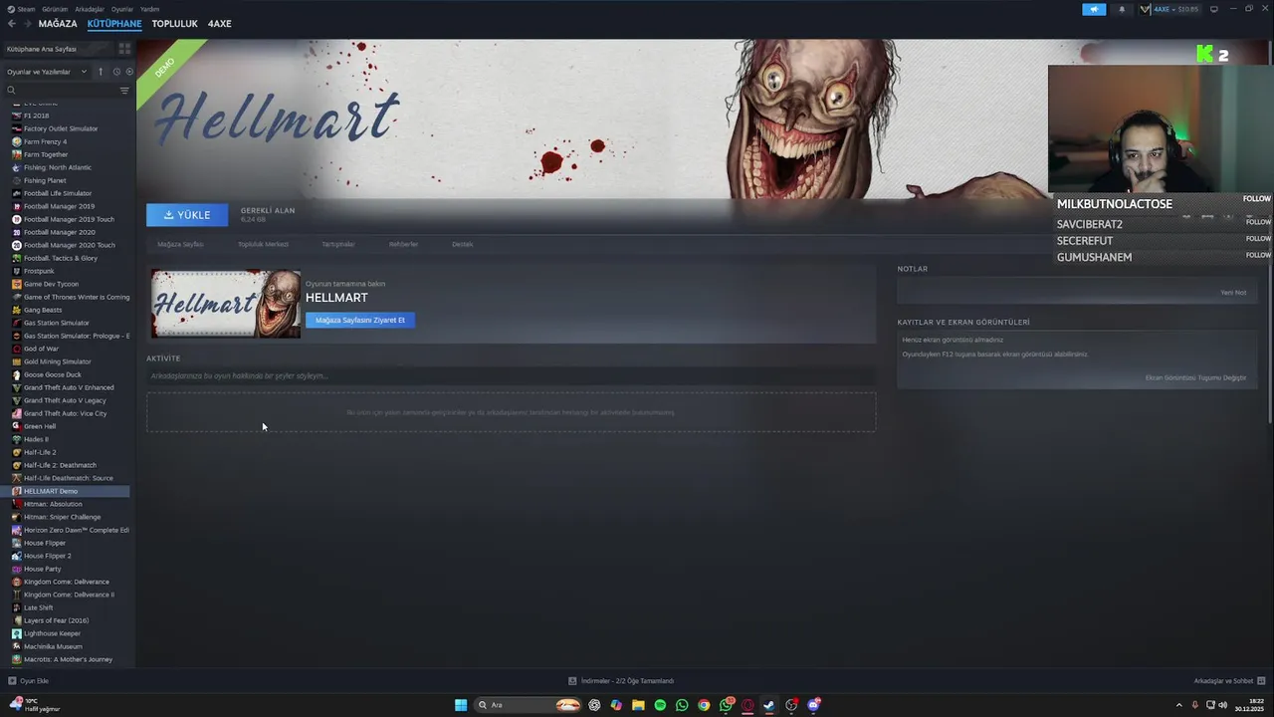
Task: Click the library search magnifier icon
Action: pyautogui.click(x=11, y=91)
